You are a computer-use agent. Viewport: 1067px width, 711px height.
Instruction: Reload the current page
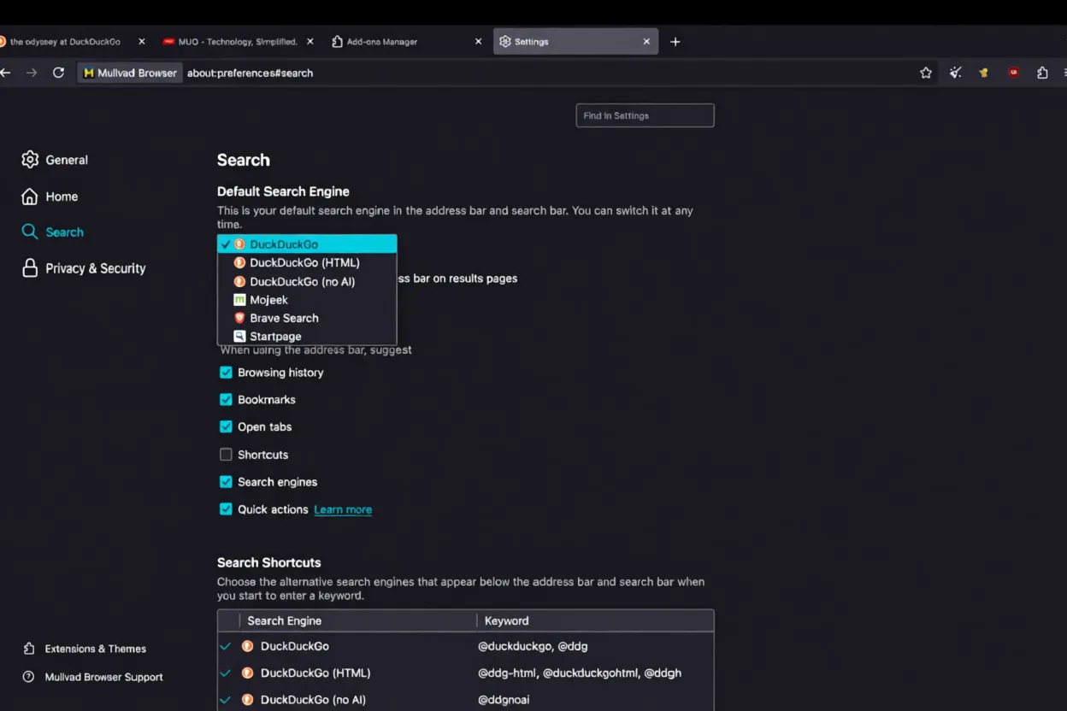58,73
